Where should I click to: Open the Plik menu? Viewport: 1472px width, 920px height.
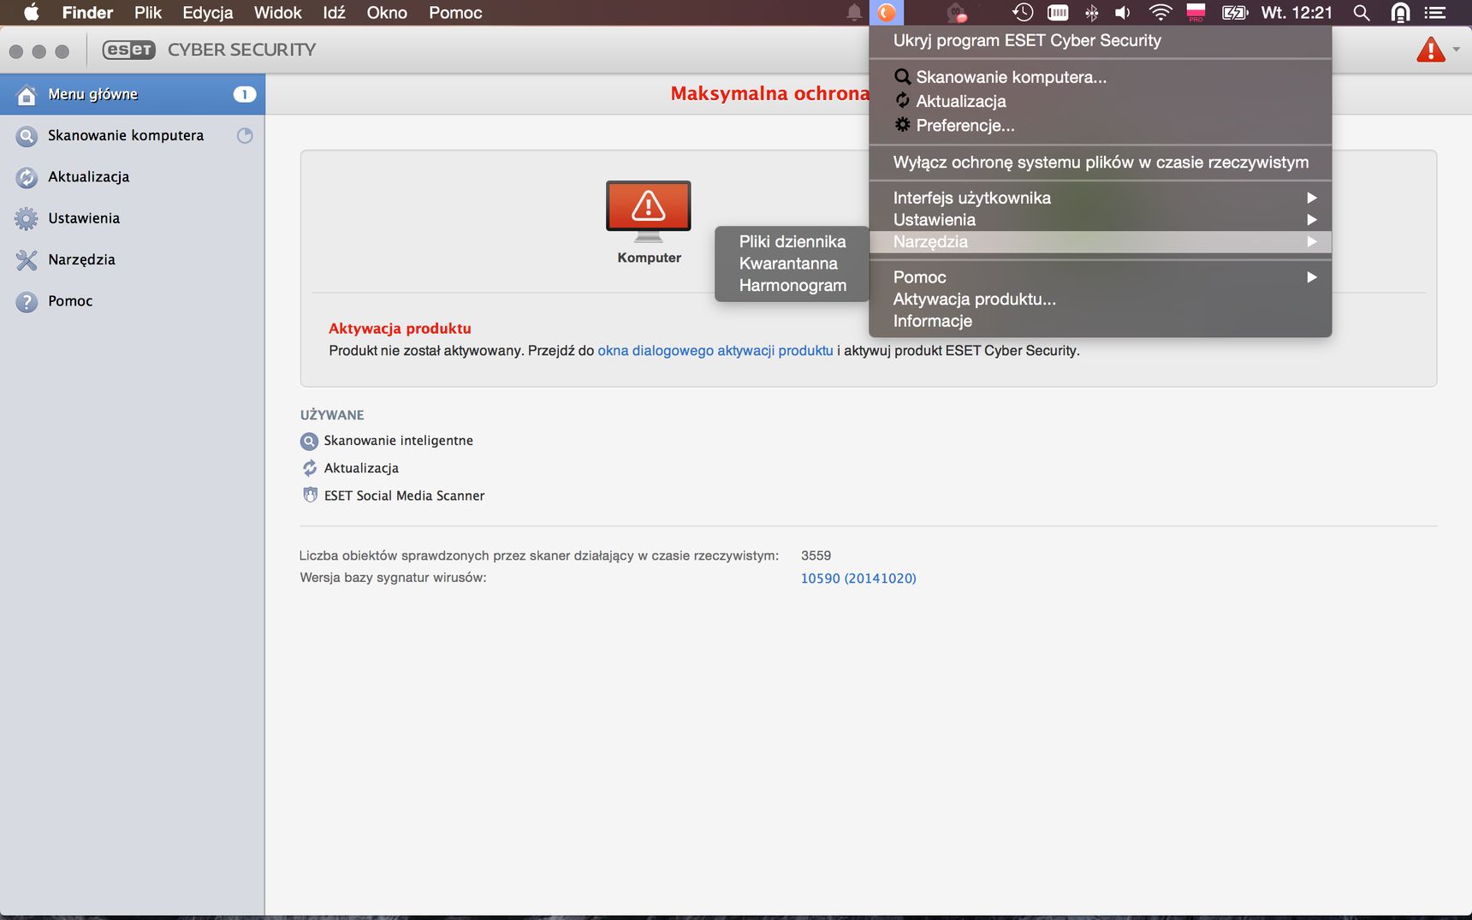click(x=148, y=13)
